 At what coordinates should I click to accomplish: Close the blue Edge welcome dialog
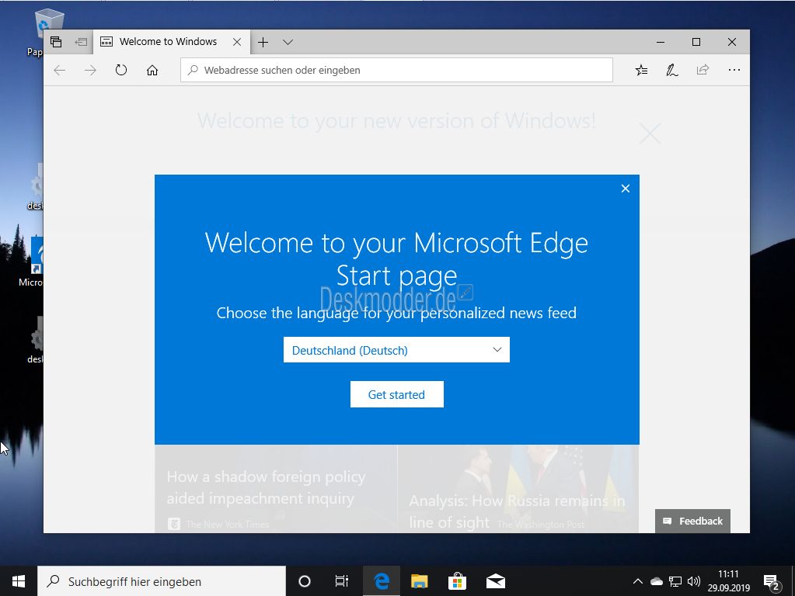625,189
